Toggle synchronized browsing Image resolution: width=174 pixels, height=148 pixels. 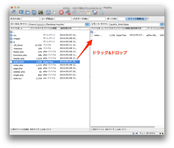pyautogui.click(x=95, y=12)
